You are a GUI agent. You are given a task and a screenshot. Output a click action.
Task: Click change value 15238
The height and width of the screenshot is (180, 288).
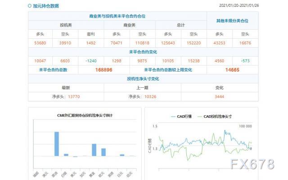[x=194, y=61]
